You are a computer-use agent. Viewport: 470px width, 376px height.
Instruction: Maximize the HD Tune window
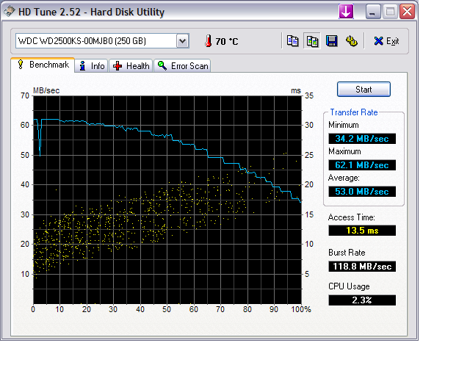click(391, 11)
